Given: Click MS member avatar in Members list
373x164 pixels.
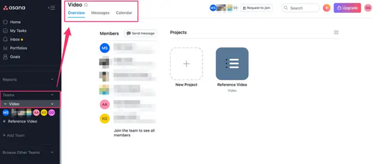Looking at the screenshot, I should 105,48.
